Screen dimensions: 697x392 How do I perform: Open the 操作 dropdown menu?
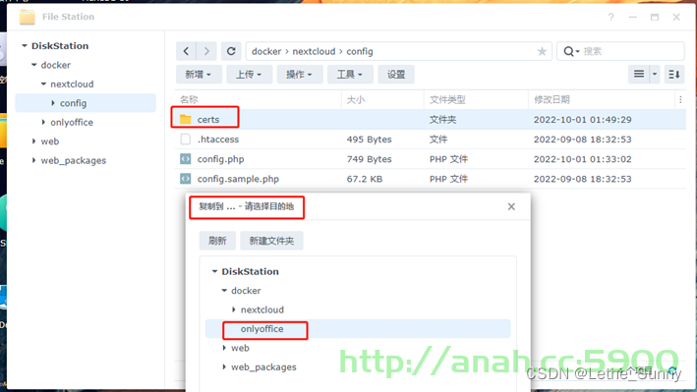(x=299, y=75)
